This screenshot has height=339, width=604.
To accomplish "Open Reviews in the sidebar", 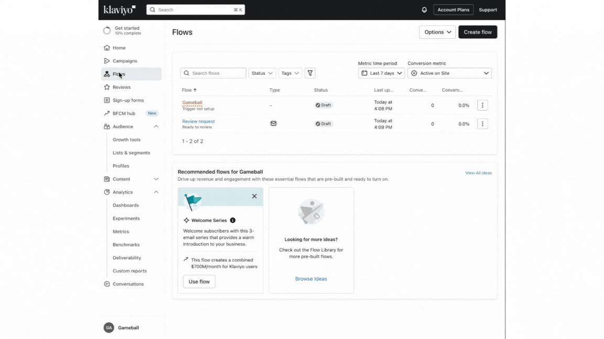I will 131,87.
